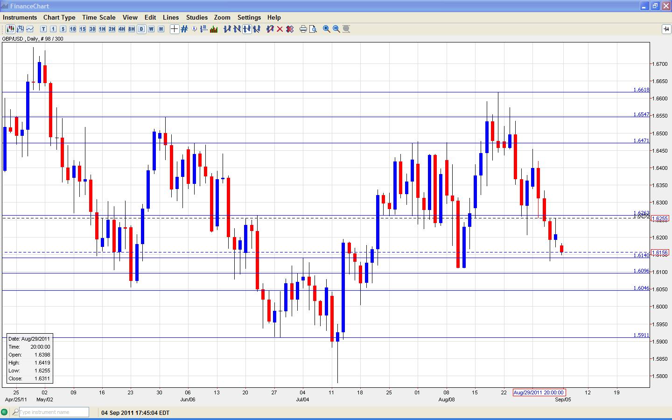This screenshot has height=420, width=672.
Task: Click the greyed-out zoom reset icon
Action: [346, 29]
